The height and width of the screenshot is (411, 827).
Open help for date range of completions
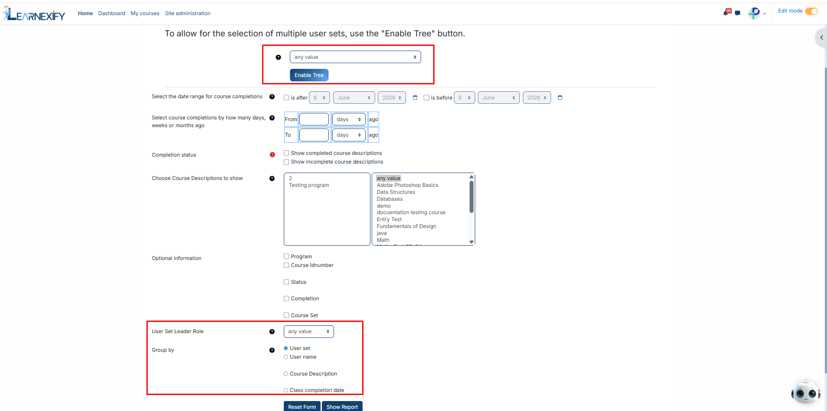point(272,97)
